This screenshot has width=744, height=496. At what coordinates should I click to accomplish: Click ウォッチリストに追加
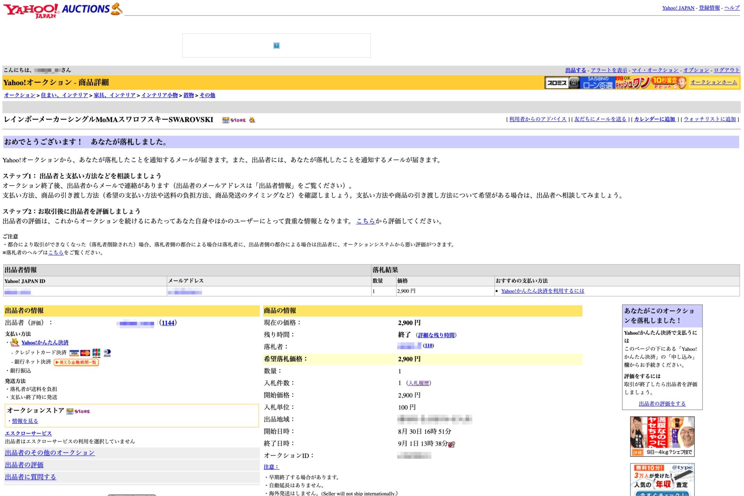[x=710, y=119]
